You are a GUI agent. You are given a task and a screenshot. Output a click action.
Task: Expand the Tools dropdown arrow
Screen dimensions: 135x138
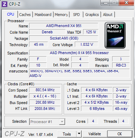point(79,134)
